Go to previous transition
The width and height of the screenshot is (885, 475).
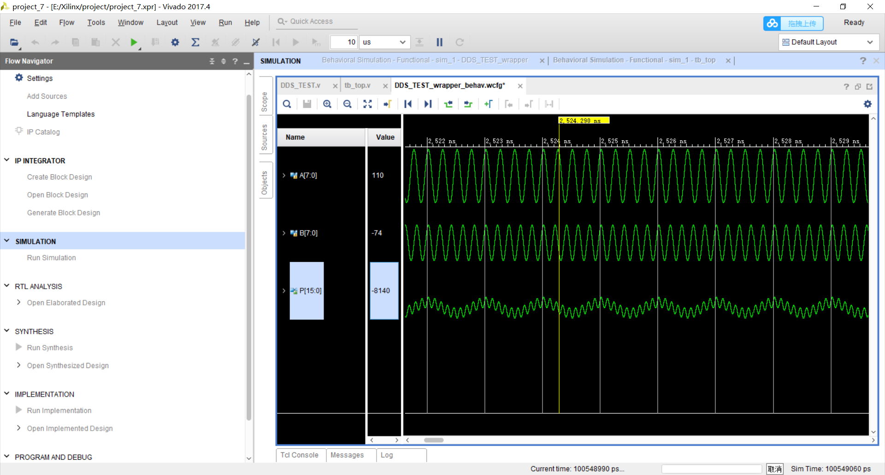(448, 104)
